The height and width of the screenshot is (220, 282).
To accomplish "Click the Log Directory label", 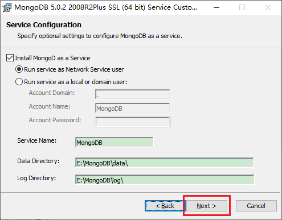I will point(36,178).
